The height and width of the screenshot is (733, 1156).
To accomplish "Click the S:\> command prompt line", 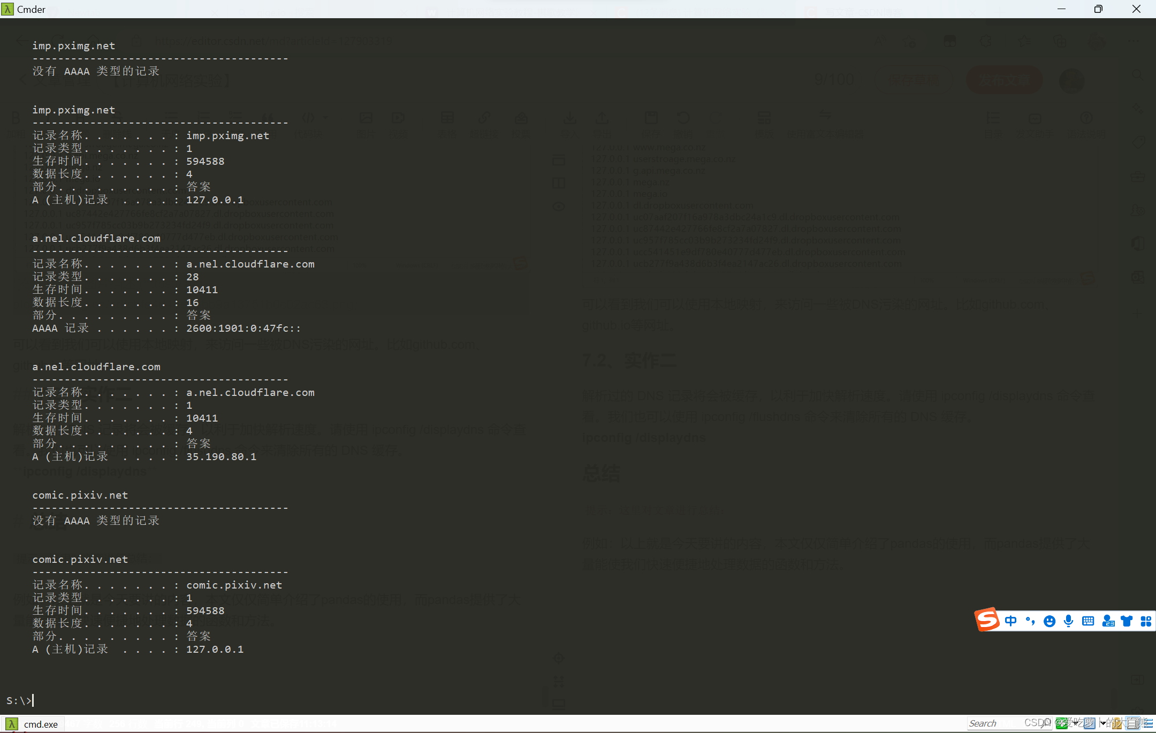I will [x=20, y=700].
